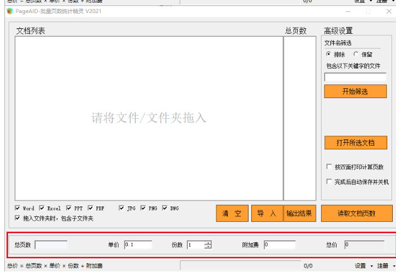This screenshot has height=273, width=396.
Task: Click the 导入 button
Action: (267, 213)
